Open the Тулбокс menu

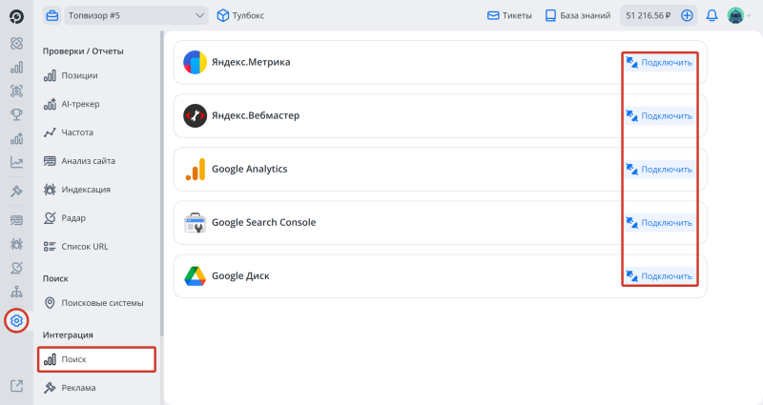point(240,15)
